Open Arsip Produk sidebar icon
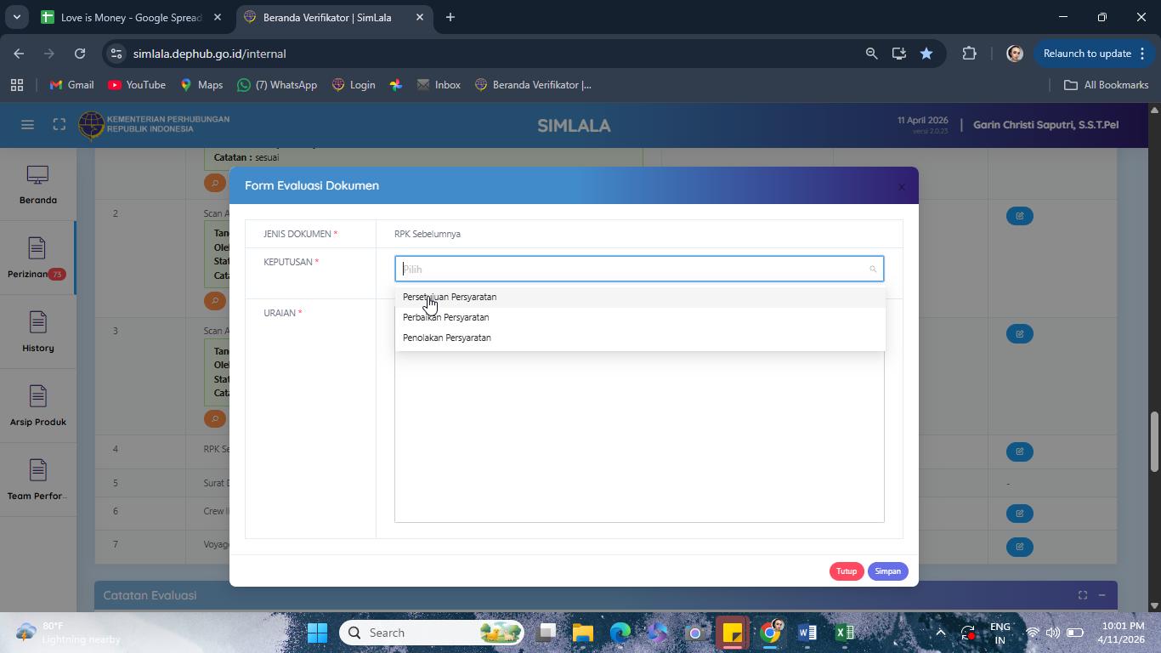The image size is (1161, 653). (x=37, y=406)
